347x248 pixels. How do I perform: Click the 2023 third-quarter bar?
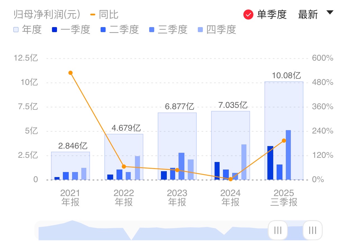[x=182, y=166]
